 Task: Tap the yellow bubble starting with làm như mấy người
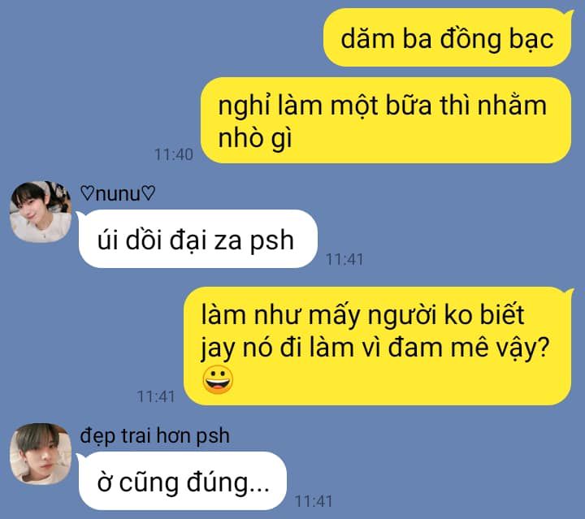click(x=379, y=346)
